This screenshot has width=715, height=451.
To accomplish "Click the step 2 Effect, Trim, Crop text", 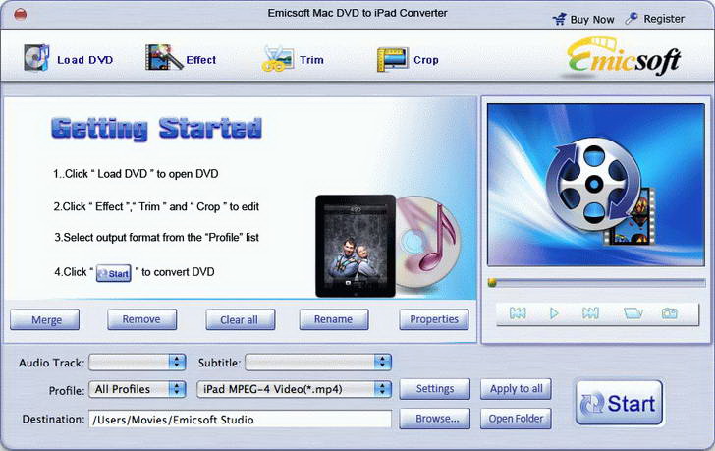I will click(156, 206).
